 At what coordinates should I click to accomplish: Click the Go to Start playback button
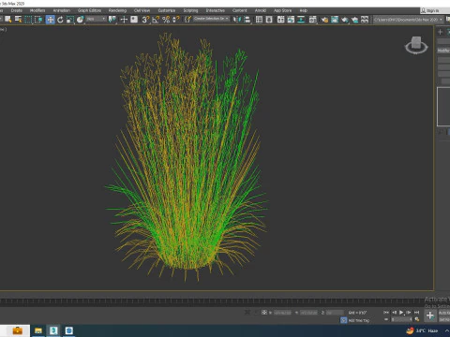[386, 313]
